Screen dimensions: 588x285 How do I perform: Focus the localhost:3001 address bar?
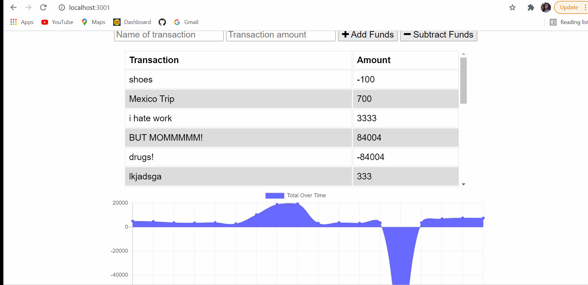[89, 8]
